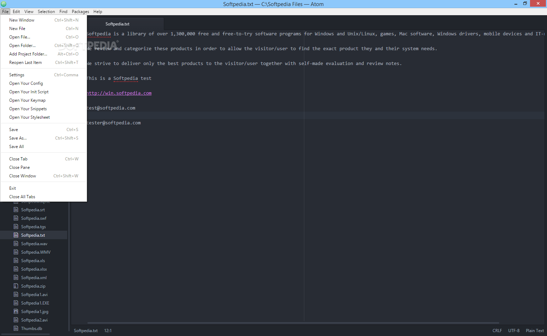Choose New Window from File menu
This screenshot has width=547, height=336.
pos(44,20)
